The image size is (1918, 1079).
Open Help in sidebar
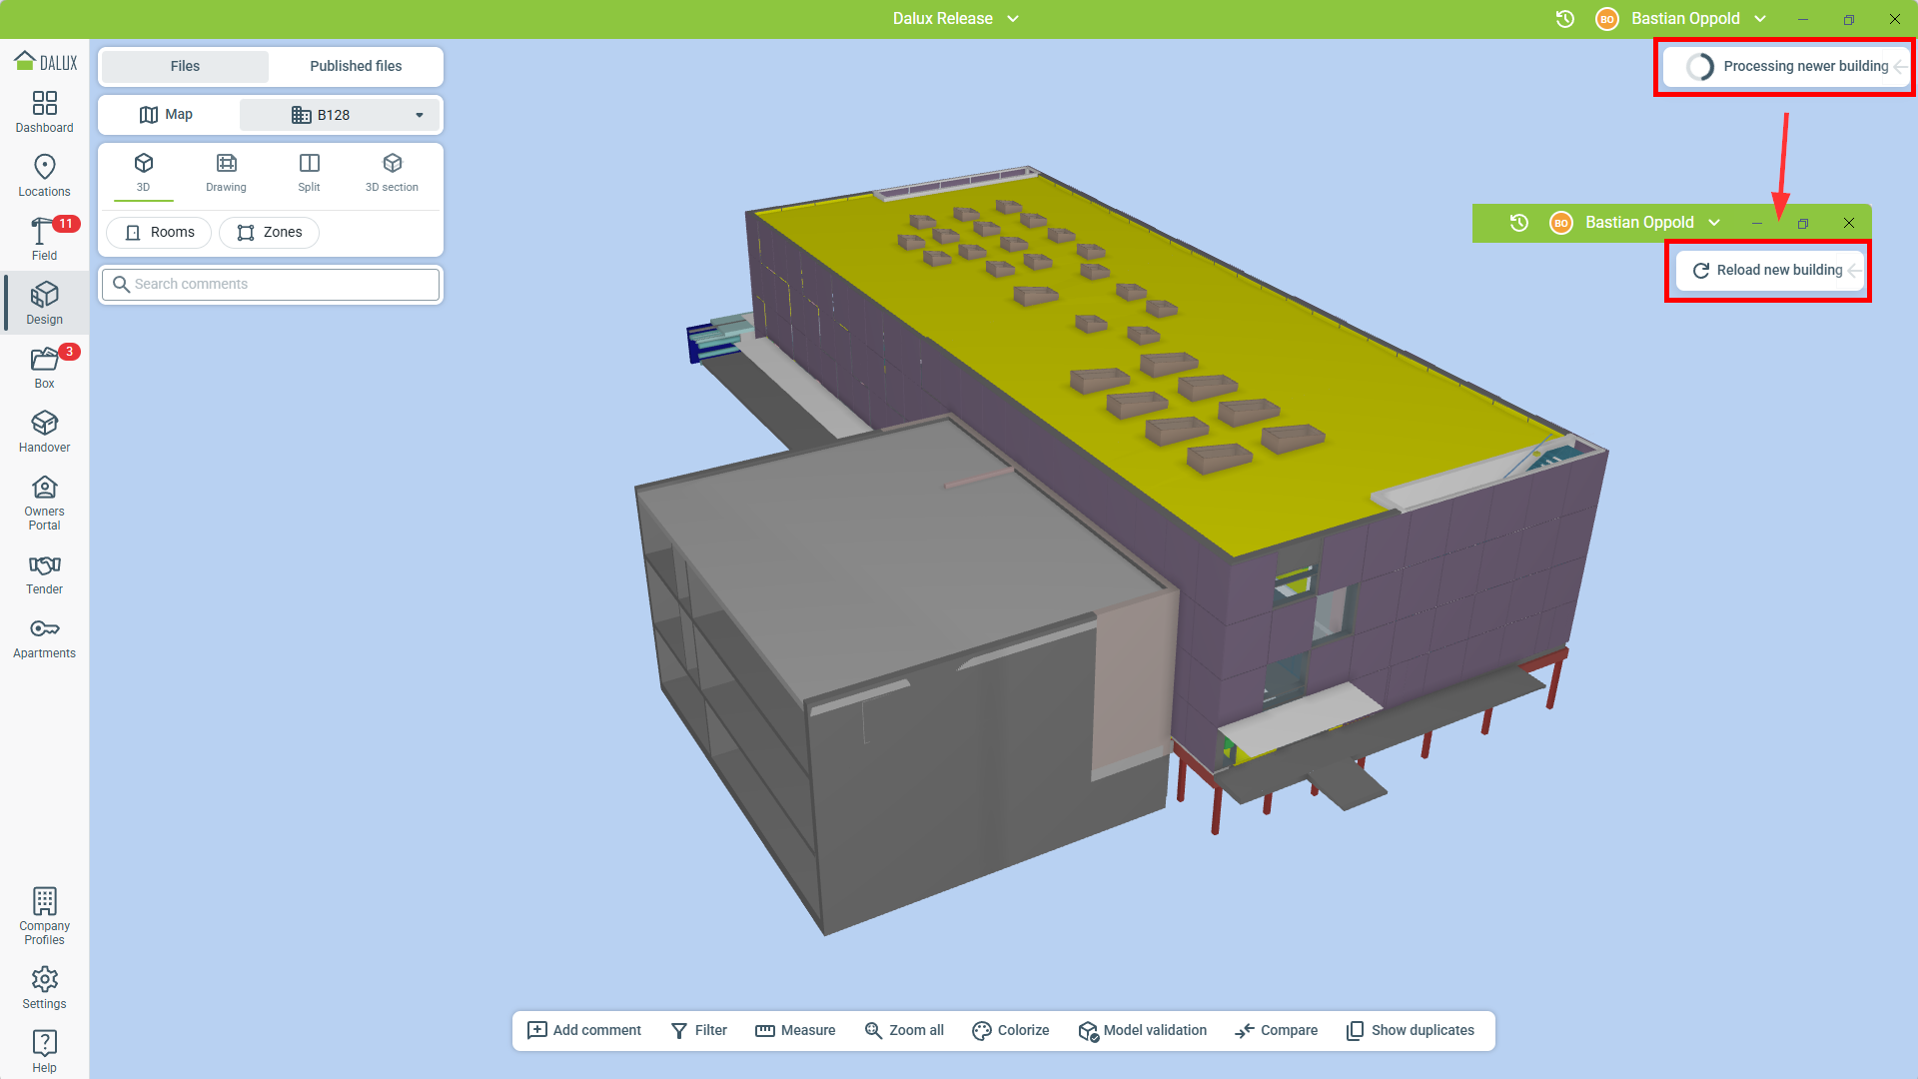(44, 1051)
